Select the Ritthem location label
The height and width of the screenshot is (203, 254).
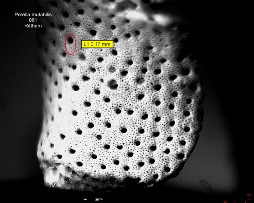(x=33, y=26)
